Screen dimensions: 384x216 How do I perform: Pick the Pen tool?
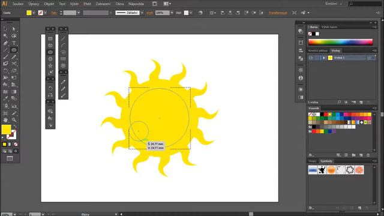click(x=5, y=43)
